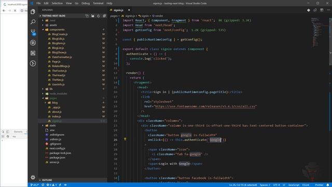
Task: Click the git branch indicator in status bar
Action: (x=35, y=185)
